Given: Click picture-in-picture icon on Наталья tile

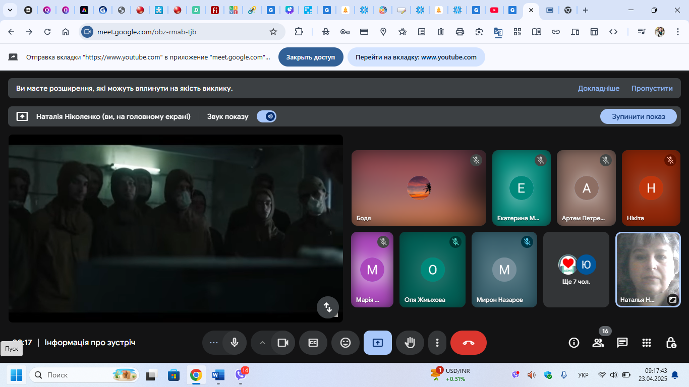Looking at the screenshot, I should coord(672,299).
